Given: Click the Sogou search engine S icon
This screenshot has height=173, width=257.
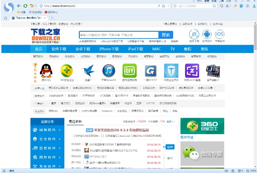Looking at the screenshot, I should pos(175,6).
